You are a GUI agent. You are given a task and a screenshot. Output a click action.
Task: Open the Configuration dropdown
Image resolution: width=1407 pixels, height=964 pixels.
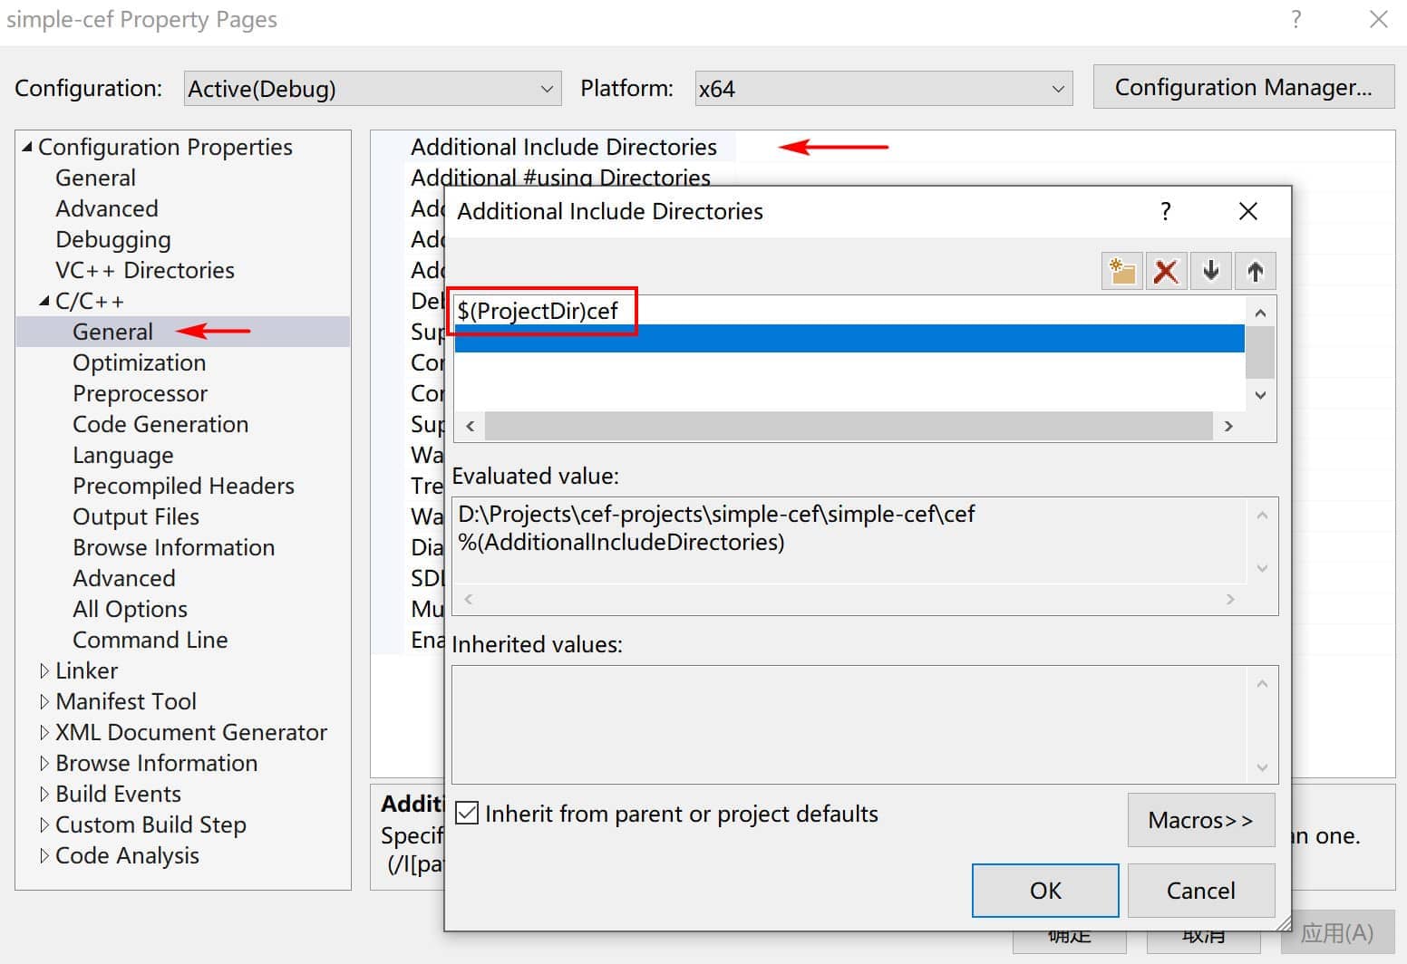373,89
